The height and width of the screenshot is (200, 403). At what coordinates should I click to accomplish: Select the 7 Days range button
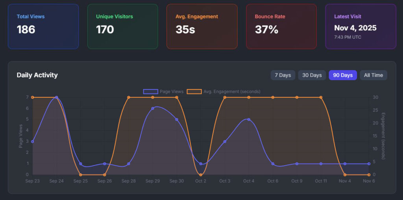click(283, 75)
